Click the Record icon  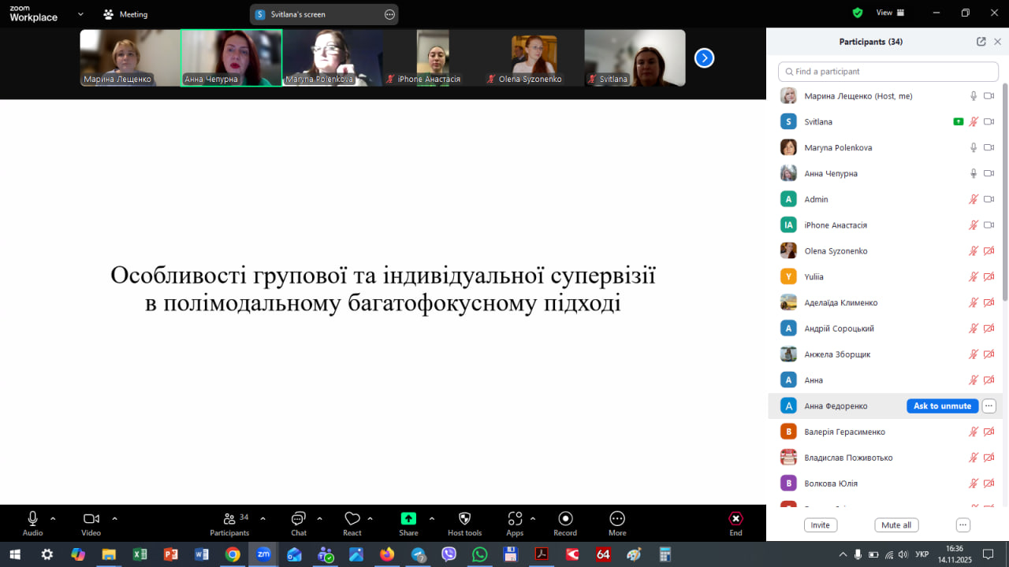565,519
